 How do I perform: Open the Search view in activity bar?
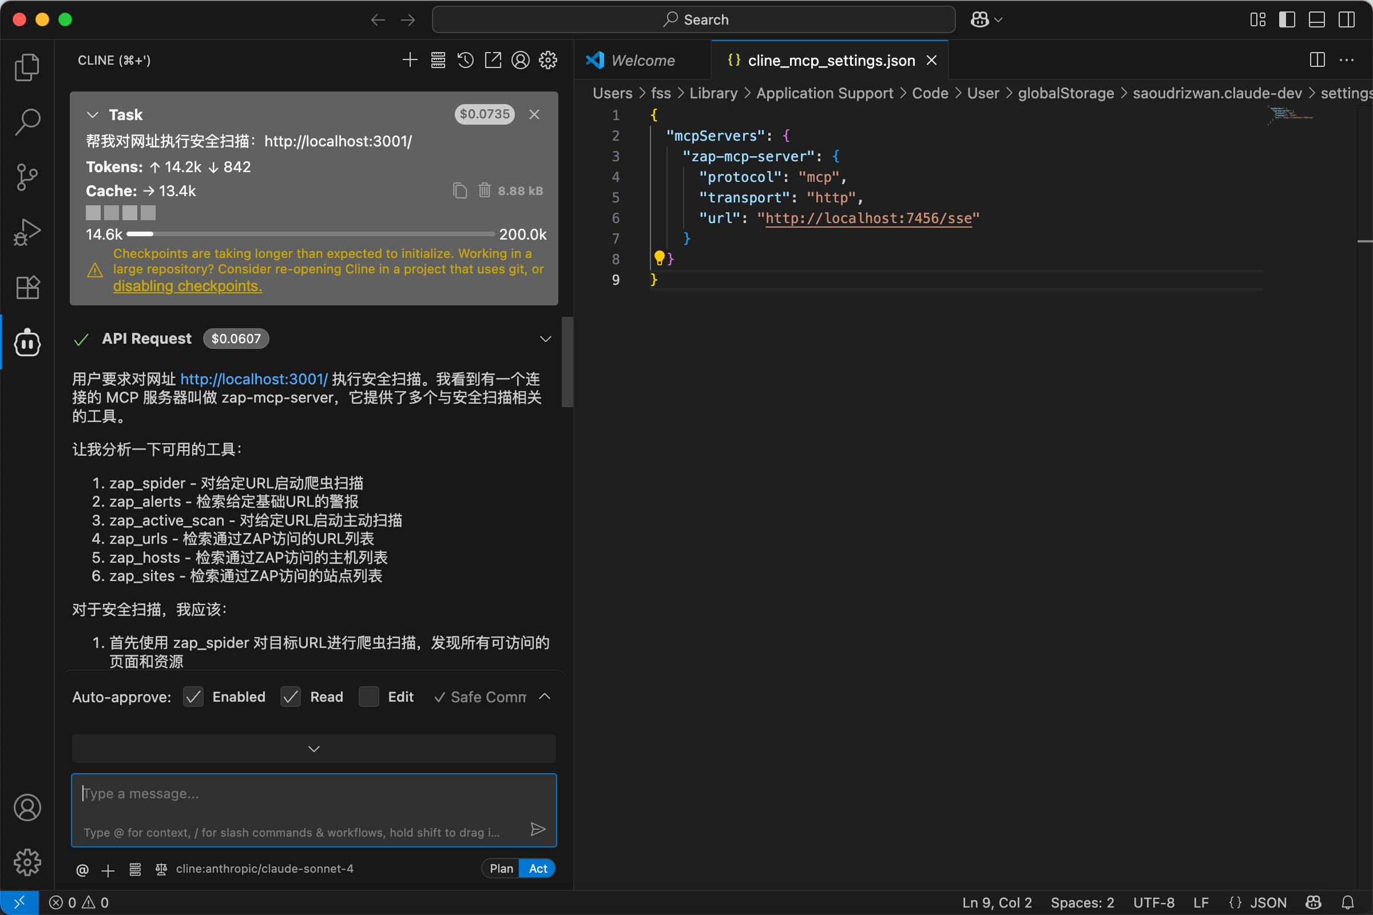27,122
